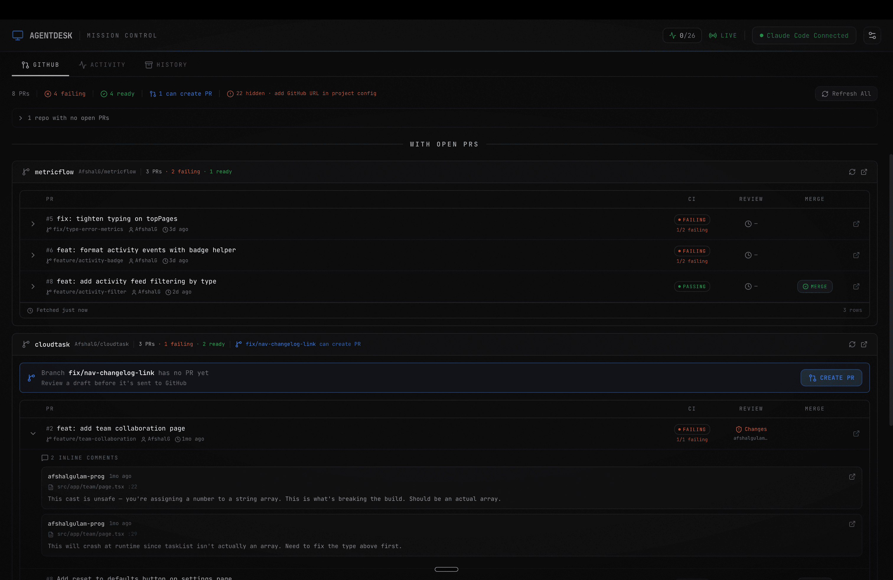Open PR #8 activity feed external link

(856, 287)
